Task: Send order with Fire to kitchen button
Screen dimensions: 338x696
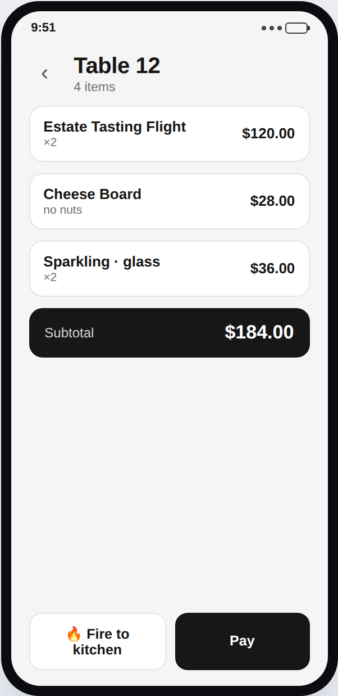Action: point(98,641)
